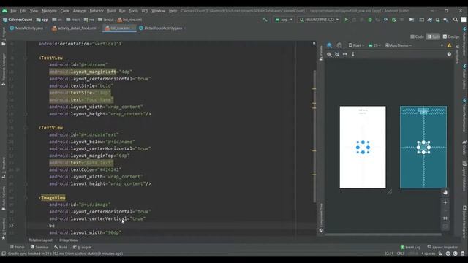The height and width of the screenshot is (263, 468).
Task: Open the app run configuration dropdown
Action: (x=284, y=20)
